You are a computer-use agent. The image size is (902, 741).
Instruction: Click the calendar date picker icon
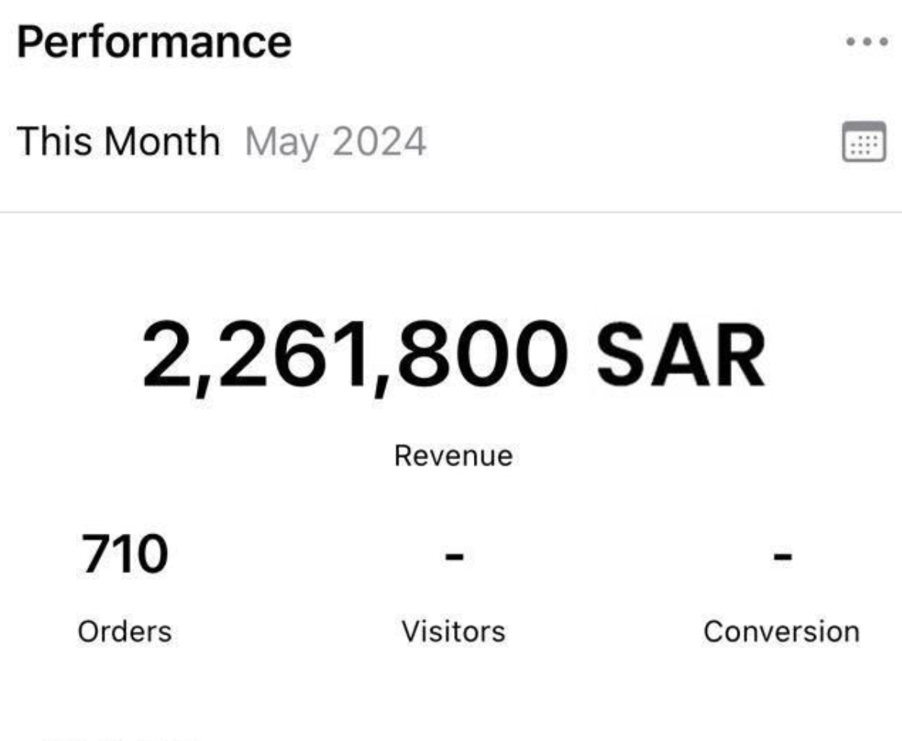point(864,141)
